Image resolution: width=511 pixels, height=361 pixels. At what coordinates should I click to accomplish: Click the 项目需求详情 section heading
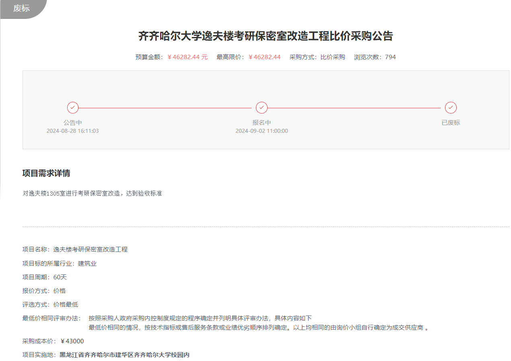[46, 173]
